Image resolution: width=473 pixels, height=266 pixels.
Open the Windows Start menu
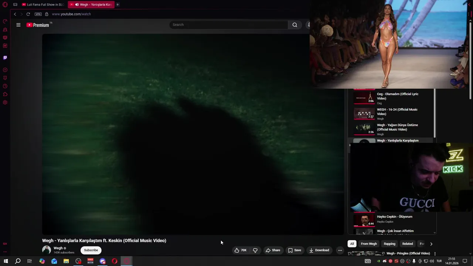pyautogui.click(x=6, y=261)
